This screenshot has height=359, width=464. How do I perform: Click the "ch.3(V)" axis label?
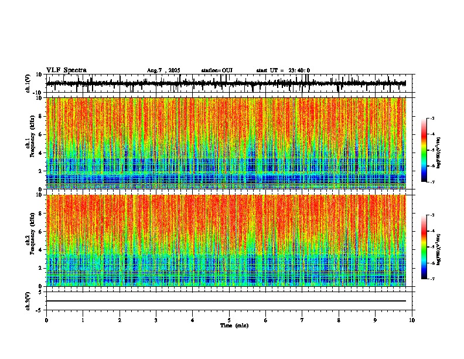coord(28,302)
